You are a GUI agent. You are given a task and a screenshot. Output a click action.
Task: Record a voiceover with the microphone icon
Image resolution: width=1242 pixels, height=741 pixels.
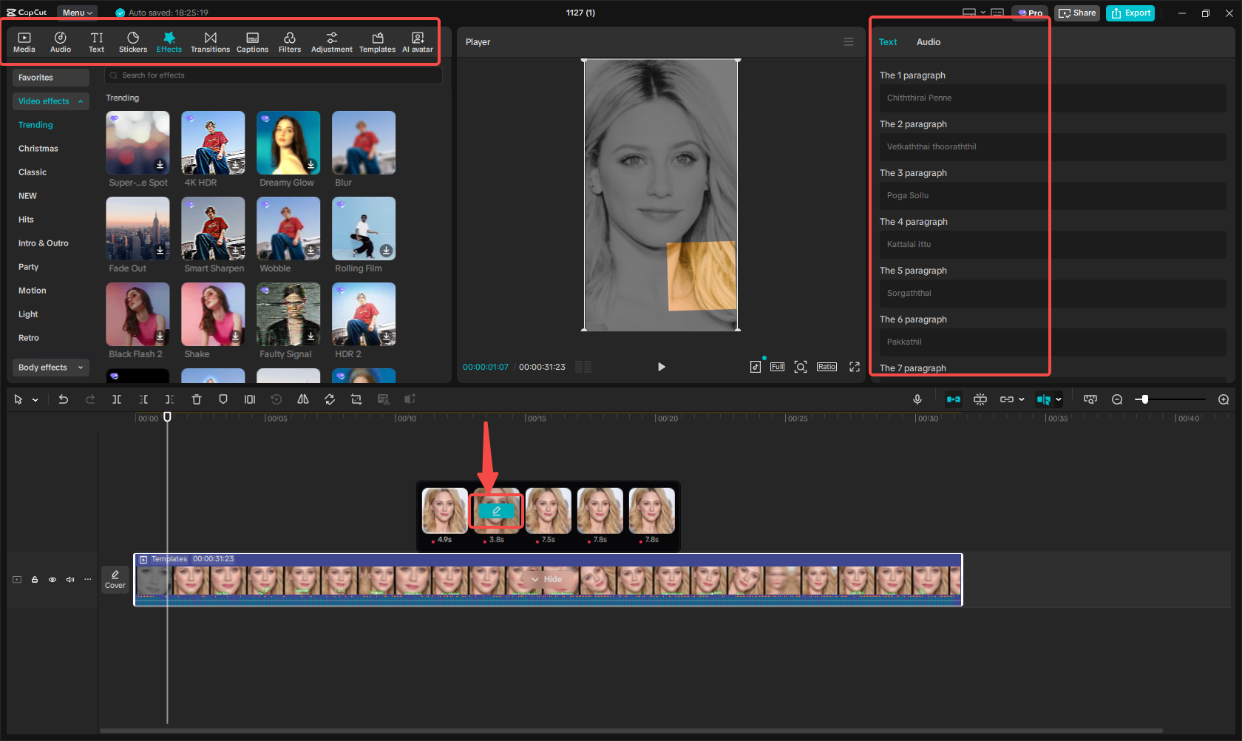(917, 399)
